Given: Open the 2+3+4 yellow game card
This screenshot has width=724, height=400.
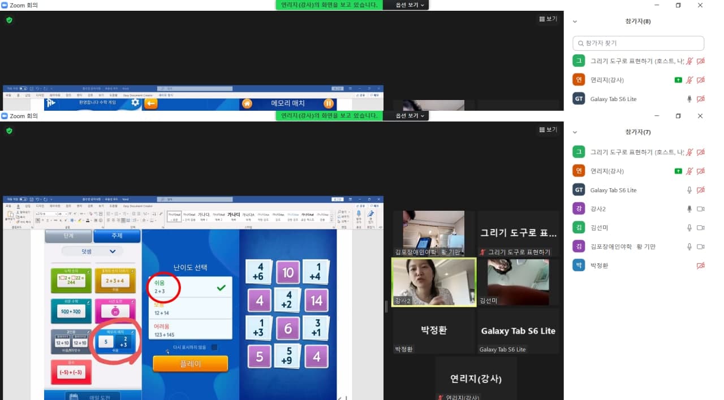Looking at the screenshot, I should tap(115, 280).
